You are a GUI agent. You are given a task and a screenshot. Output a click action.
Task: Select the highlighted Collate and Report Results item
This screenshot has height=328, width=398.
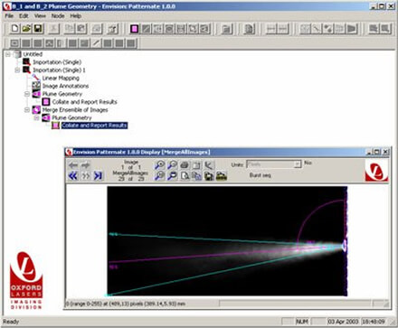point(94,126)
